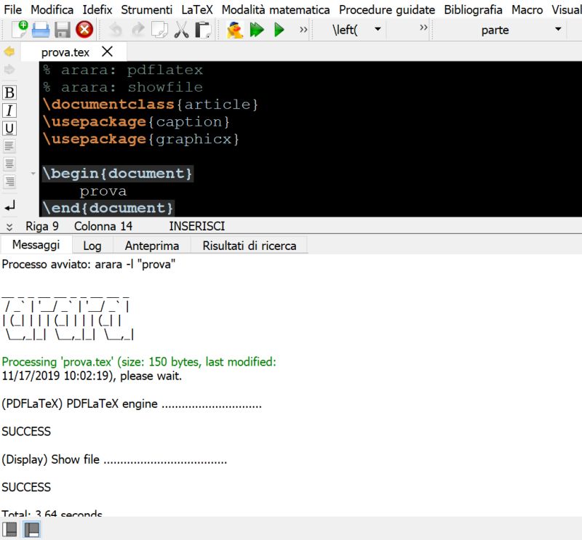Click the 'Processo avviato: arara' message line
582x540 pixels.
click(88, 265)
